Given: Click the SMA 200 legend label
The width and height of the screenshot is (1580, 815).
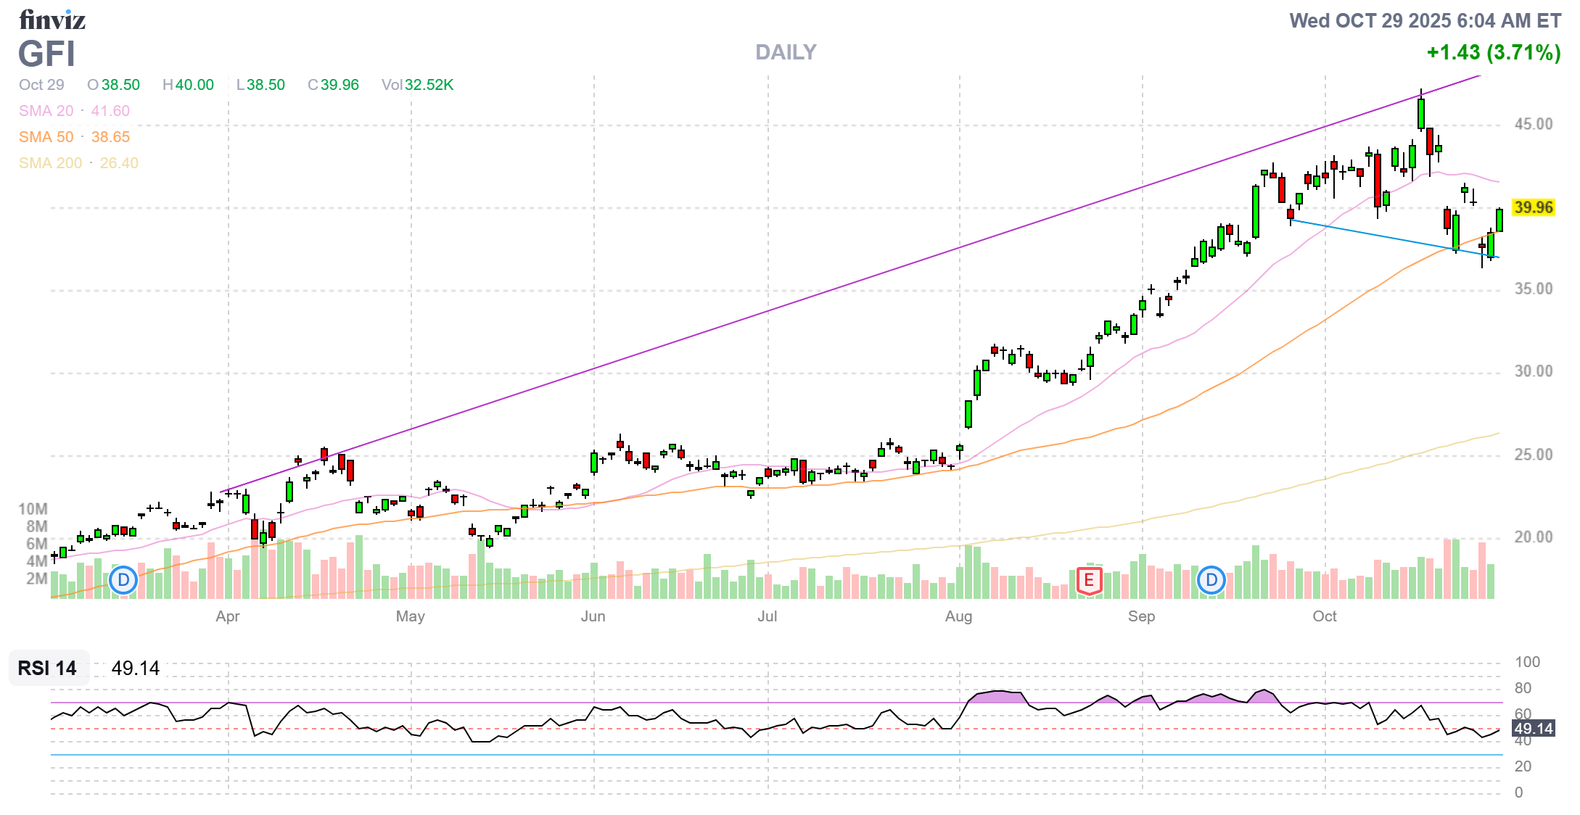Looking at the screenshot, I should click(x=50, y=163).
